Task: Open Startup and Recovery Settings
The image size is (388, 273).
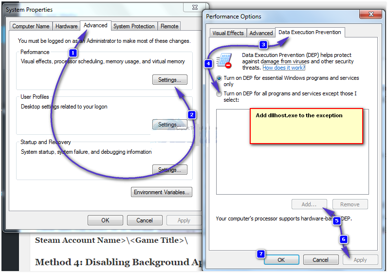Action: pos(169,170)
